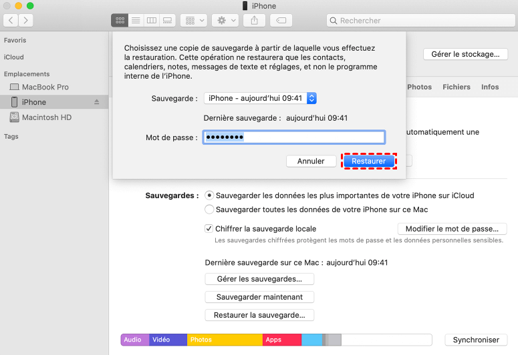Uncheck Chiffrer la sauvegarde locale

point(209,228)
